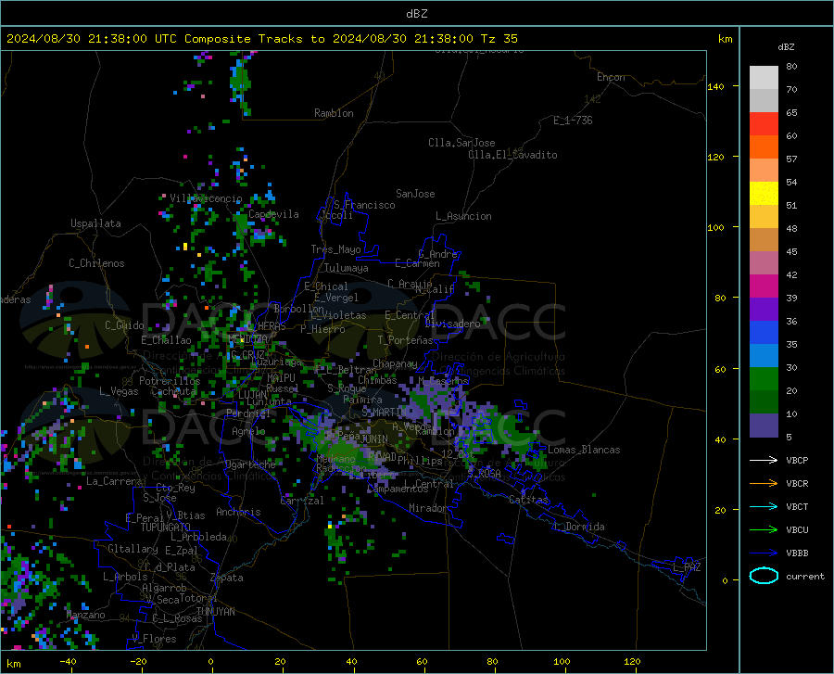
Task: Click the E_1-736 label
Action: [573, 121]
